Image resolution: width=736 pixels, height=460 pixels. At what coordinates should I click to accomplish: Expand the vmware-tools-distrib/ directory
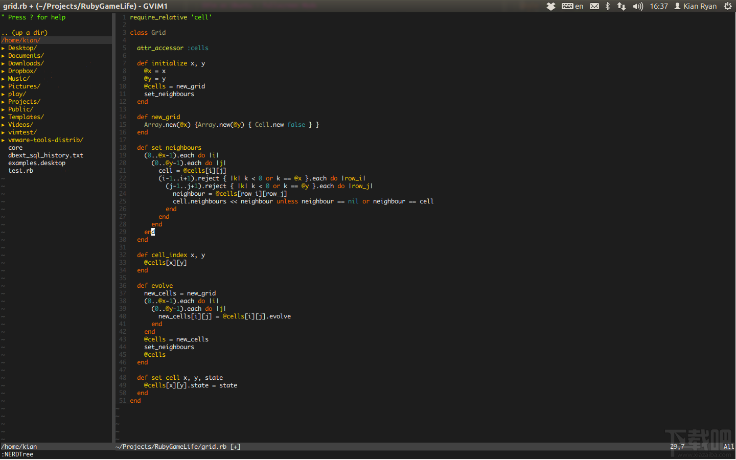coord(45,140)
